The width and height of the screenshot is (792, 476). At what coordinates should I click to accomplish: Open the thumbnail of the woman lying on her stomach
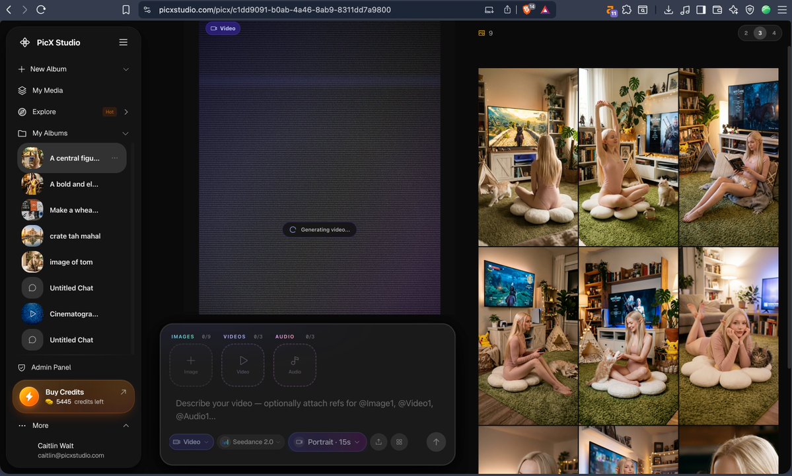pyautogui.click(x=729, y=335)
